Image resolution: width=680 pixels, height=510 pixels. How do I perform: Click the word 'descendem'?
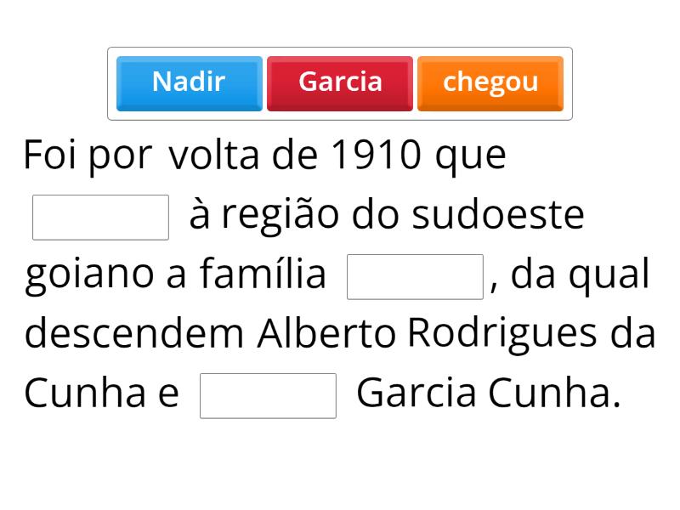pyautogui.click(x=136, y=334)
